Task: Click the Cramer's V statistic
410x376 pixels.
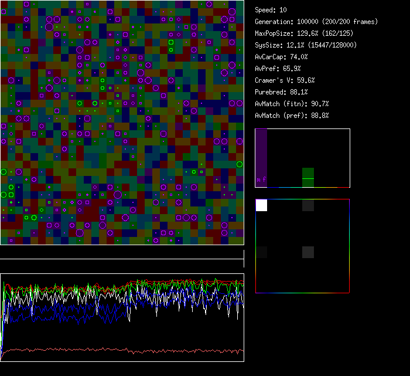Action: (285, 80)
